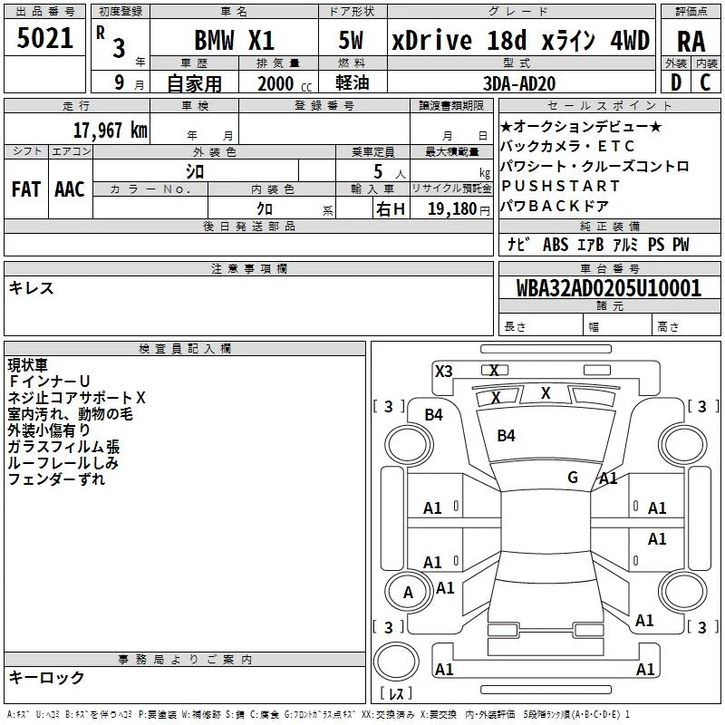The width and height of the screenshot is (725, 725).
Task: Select the PUSHSTART sales point
Action: tap(560, 186)
